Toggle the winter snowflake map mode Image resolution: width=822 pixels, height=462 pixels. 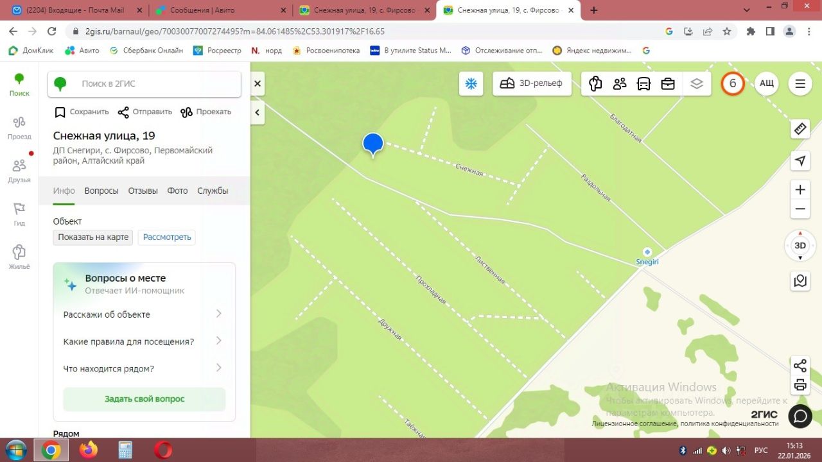[x=471, y=83]
